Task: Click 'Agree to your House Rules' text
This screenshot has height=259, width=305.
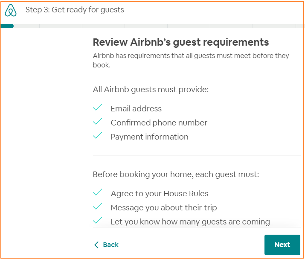Action: pyautogui.click(x=160, y=194)
